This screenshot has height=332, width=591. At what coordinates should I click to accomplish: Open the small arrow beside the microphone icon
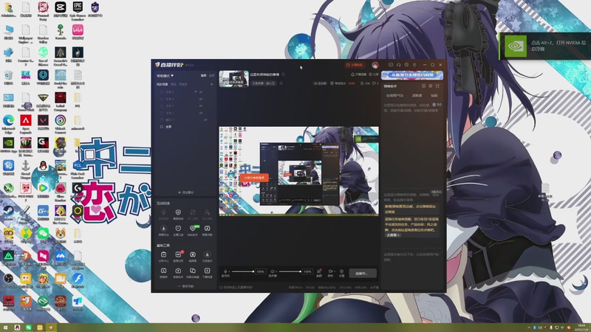click(229, 272)
